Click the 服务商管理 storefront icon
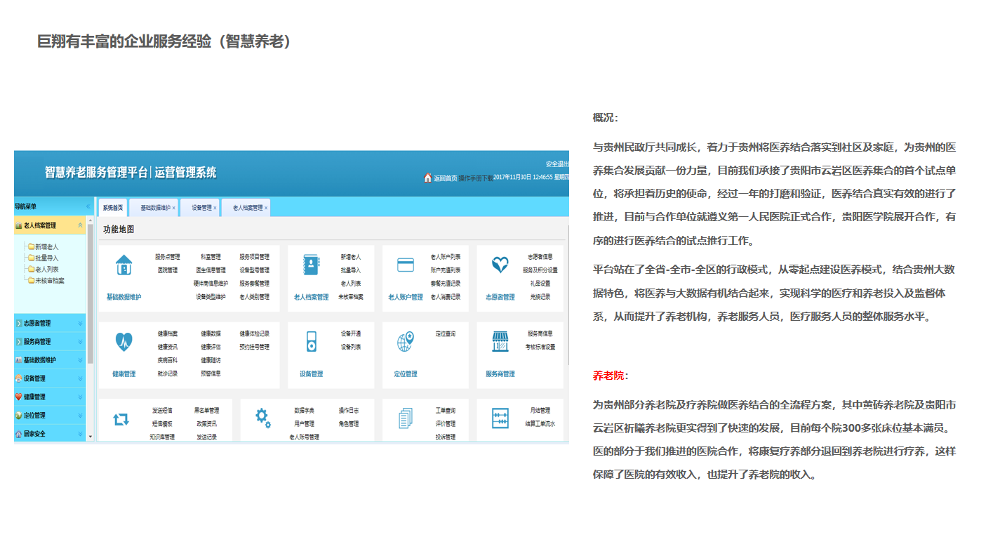Screen dimensions: 993x556 click(x=500, y=342)
